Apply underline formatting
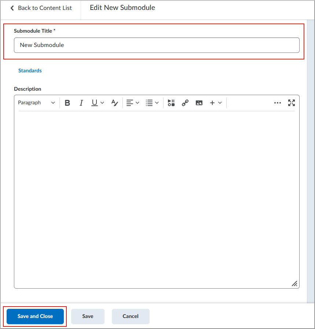The height and width of the screenshot is (329, 315). coord(95,103)
